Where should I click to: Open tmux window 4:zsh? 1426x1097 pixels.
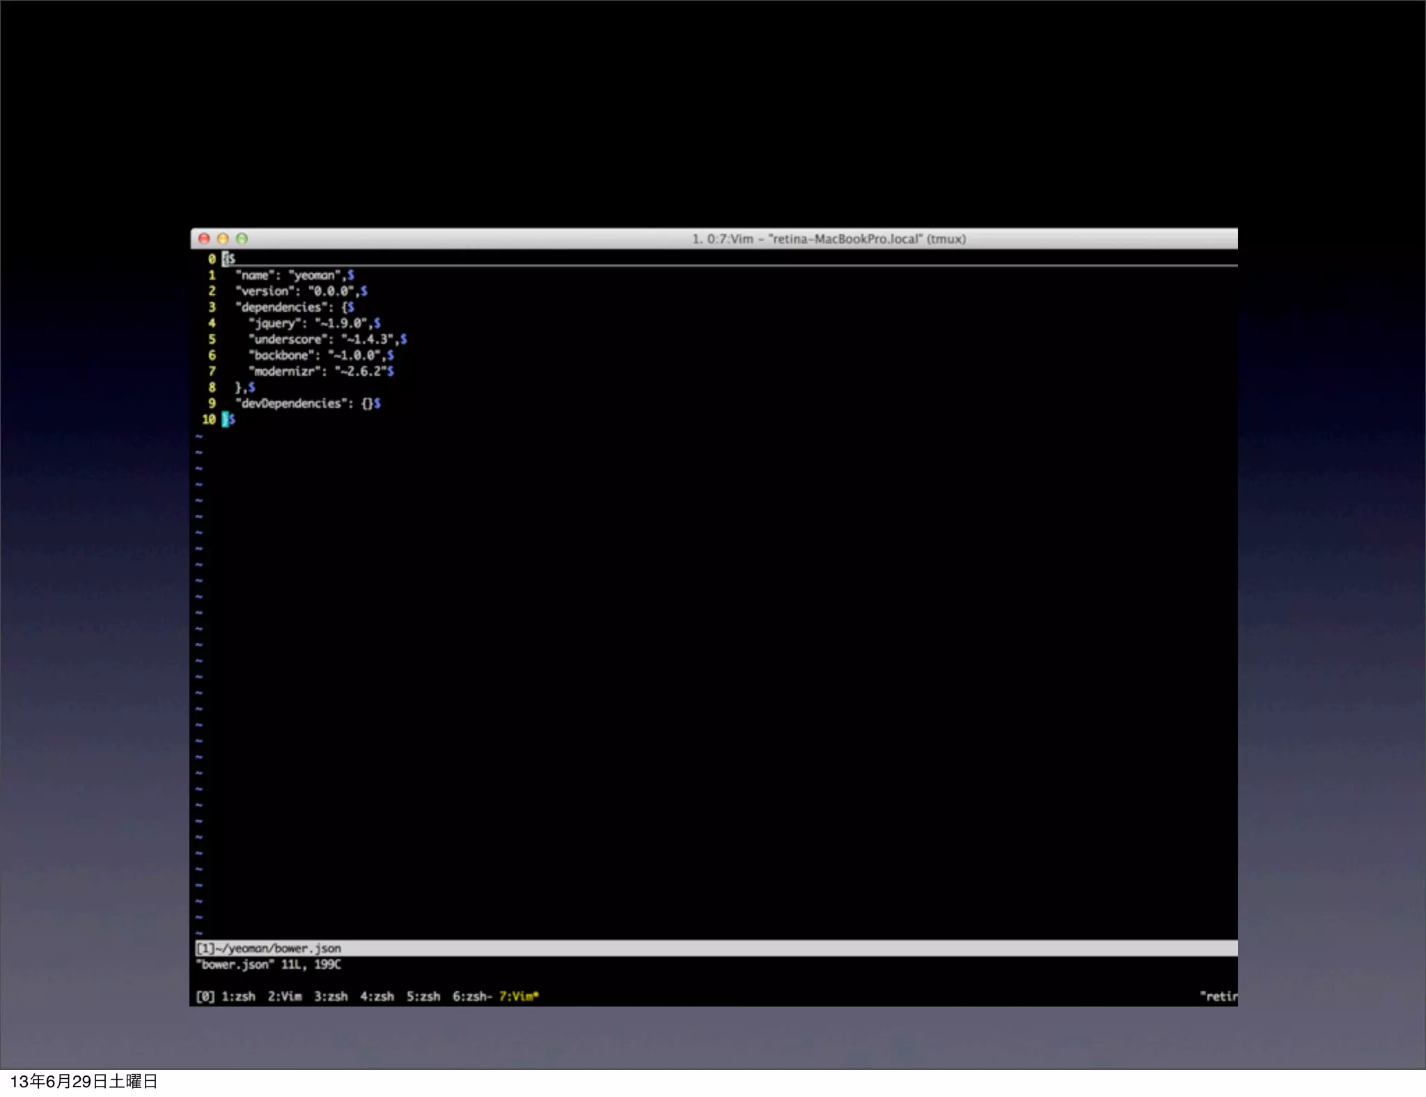(x=377, y=996)
